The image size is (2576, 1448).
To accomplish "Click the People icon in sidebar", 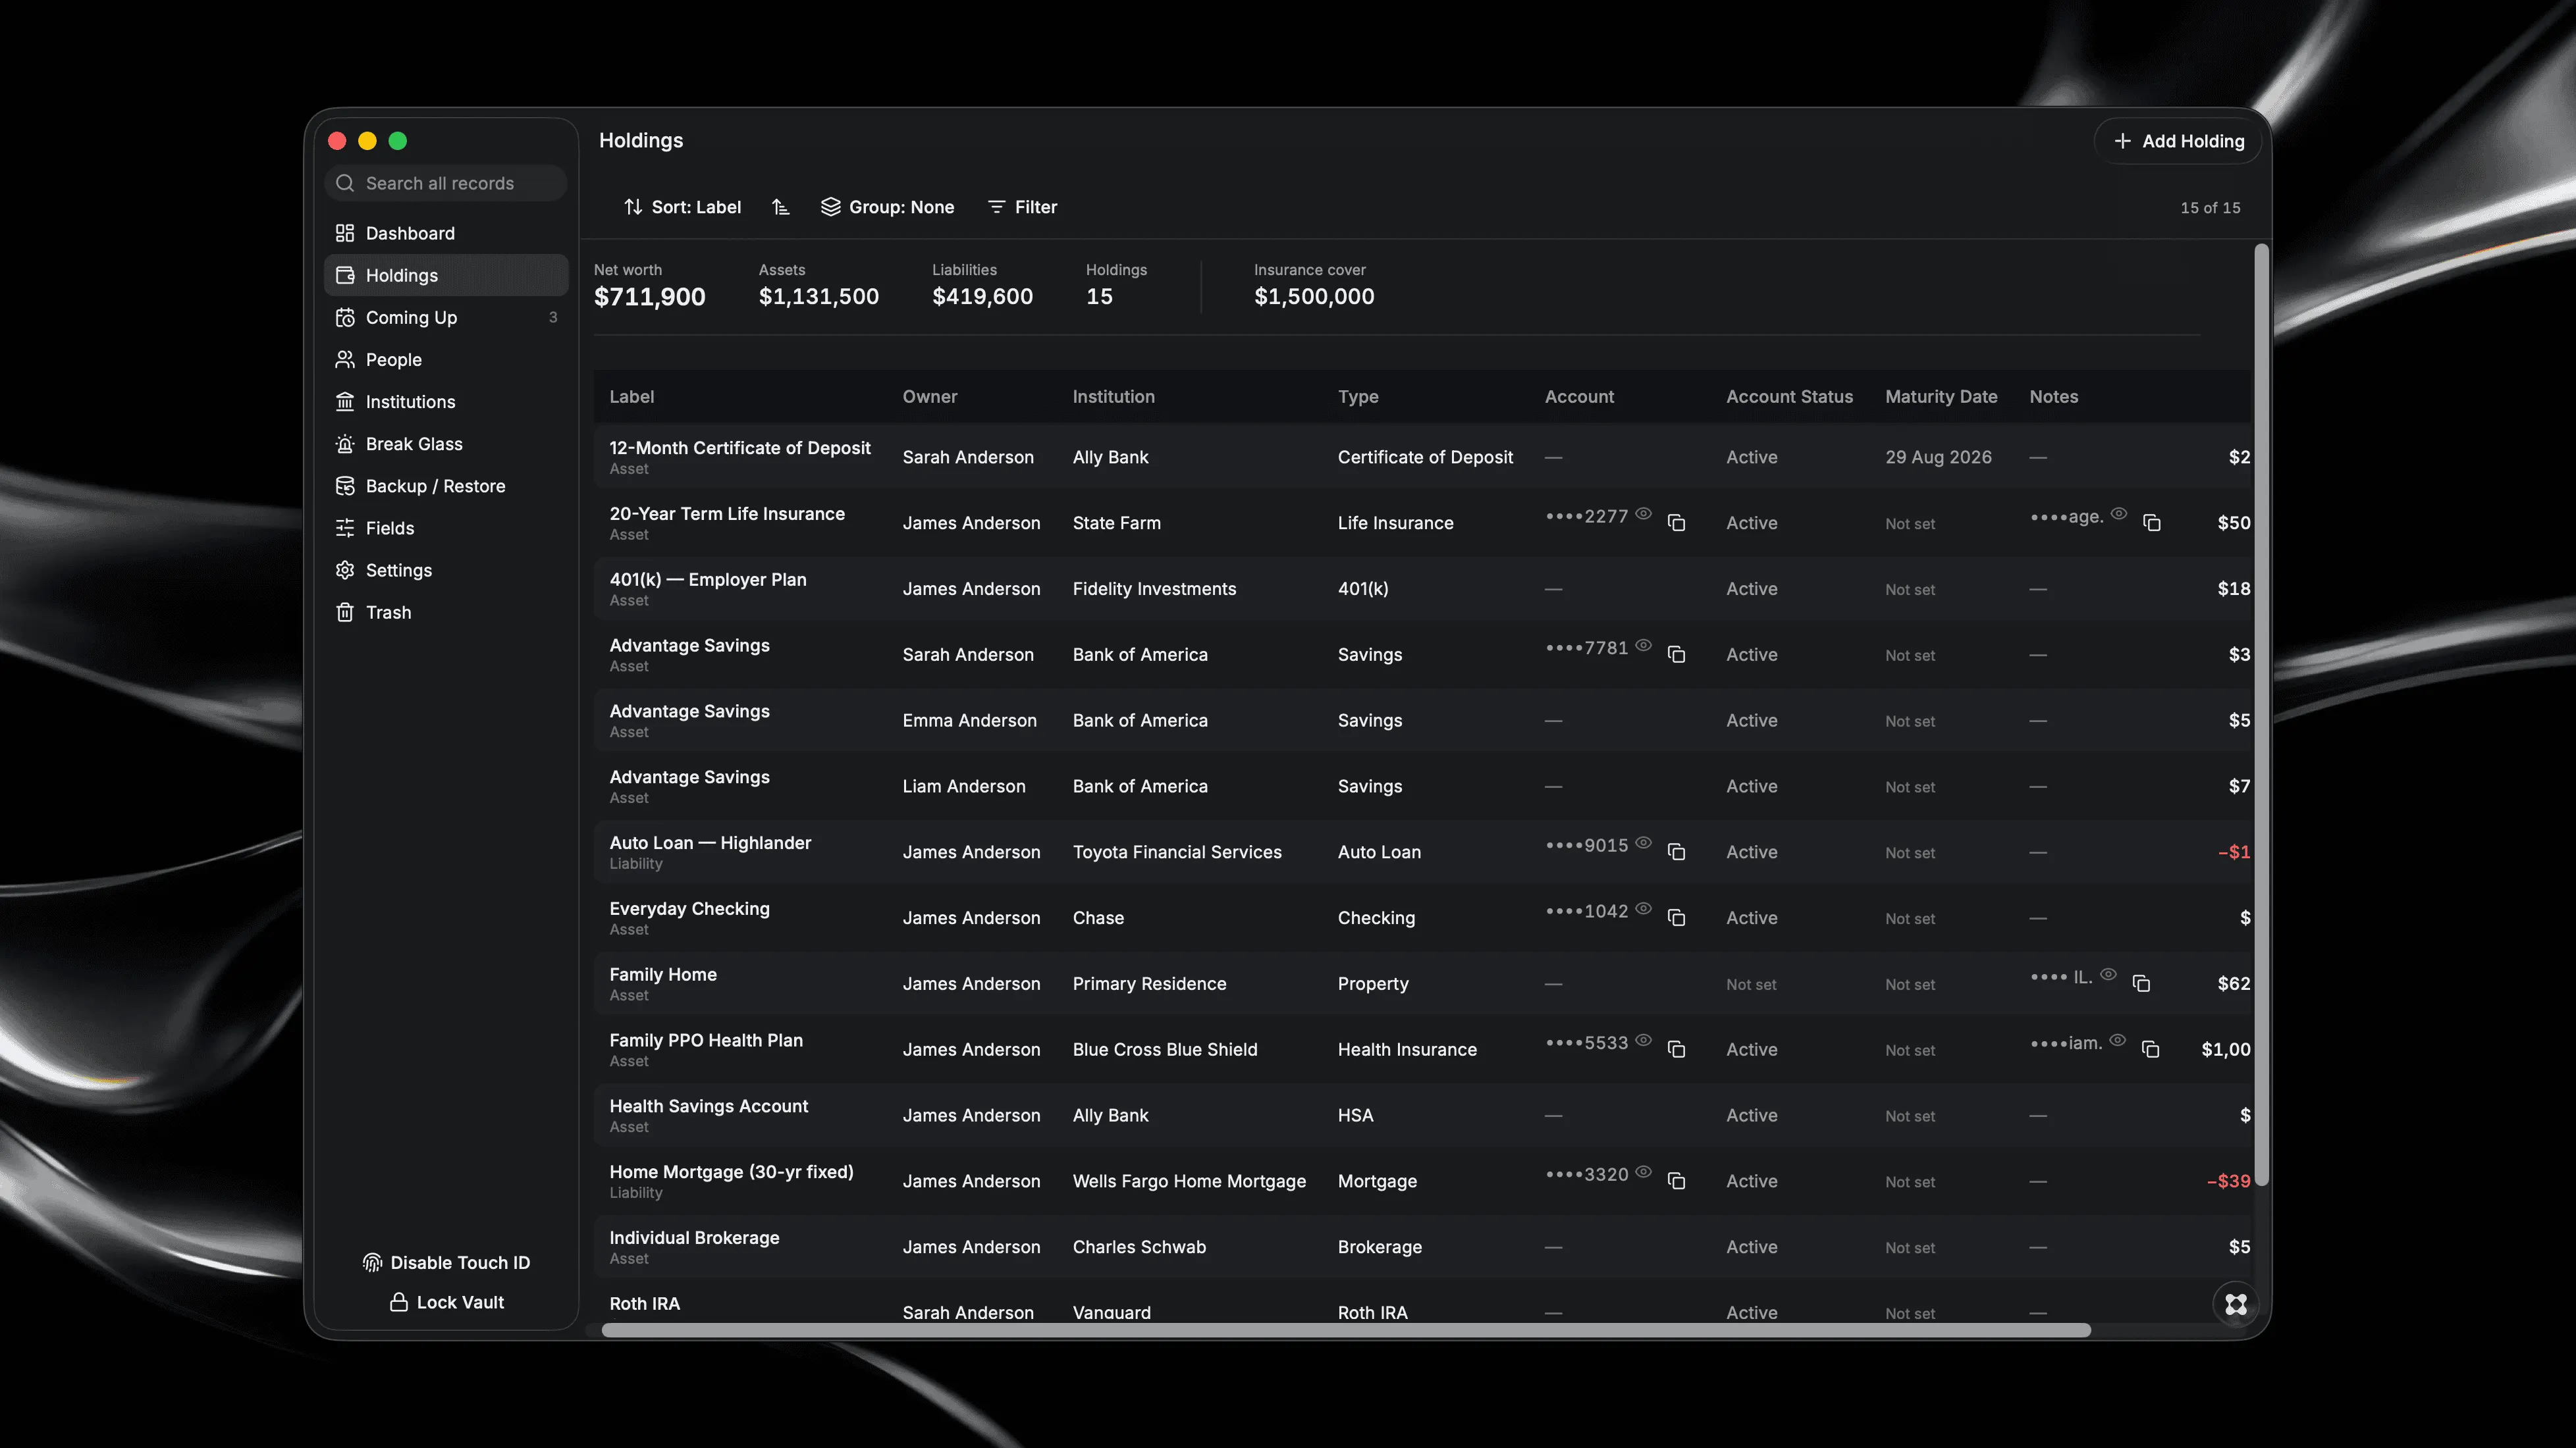I will [345, 360].
